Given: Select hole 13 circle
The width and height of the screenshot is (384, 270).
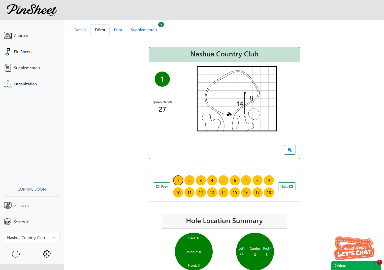Looking at the screenshot, I should 212,192.
